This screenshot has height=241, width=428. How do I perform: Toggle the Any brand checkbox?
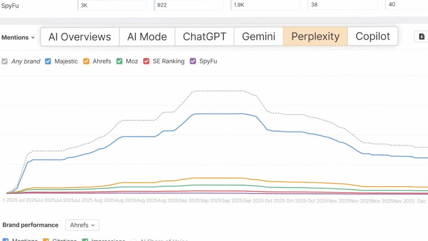(5, 62)
